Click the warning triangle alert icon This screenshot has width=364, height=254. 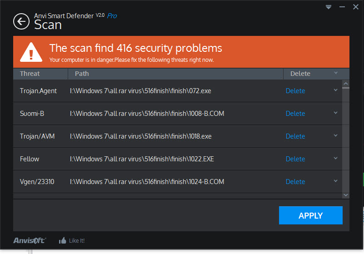(31, 52)
